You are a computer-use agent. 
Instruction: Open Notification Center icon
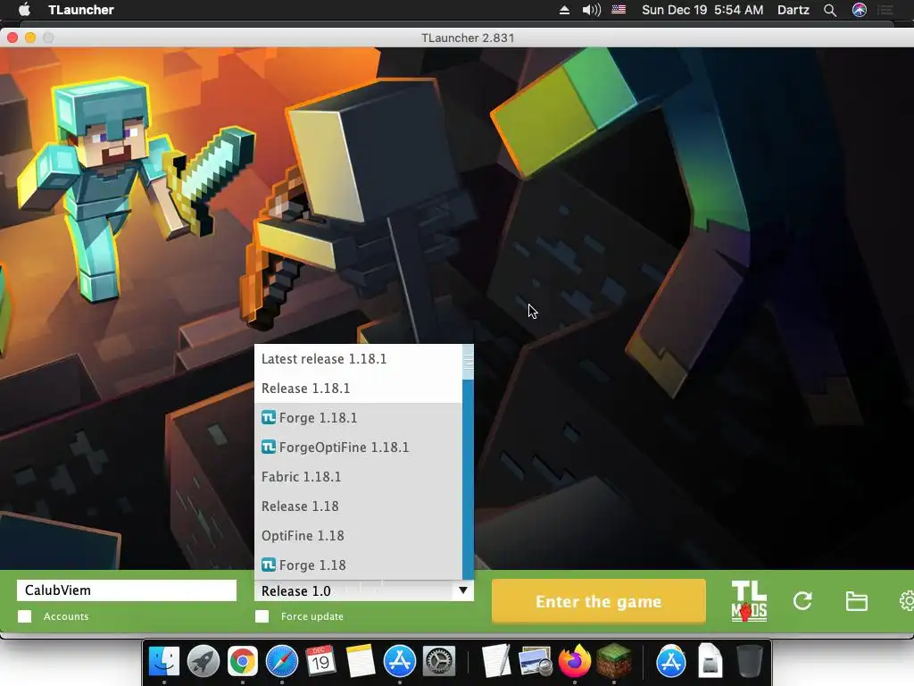(x=886, y=10)
